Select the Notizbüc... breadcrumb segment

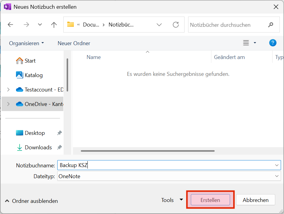click(x=121, y=25)
